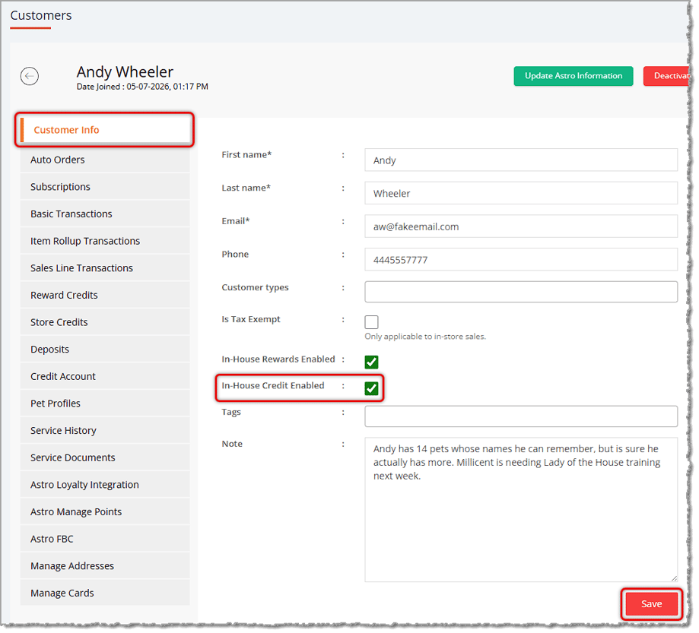Uncheck In-House Rewards Enabled checkbox
699x633 pixels.
[371, 362]
